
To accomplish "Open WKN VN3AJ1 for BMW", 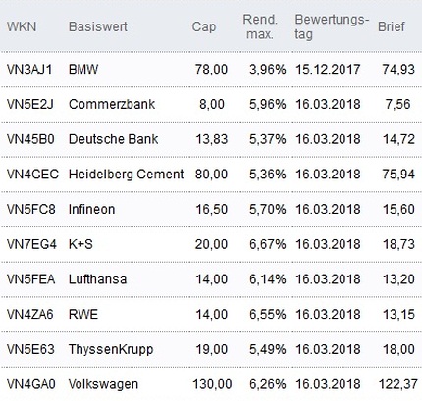I will point(29,70).
